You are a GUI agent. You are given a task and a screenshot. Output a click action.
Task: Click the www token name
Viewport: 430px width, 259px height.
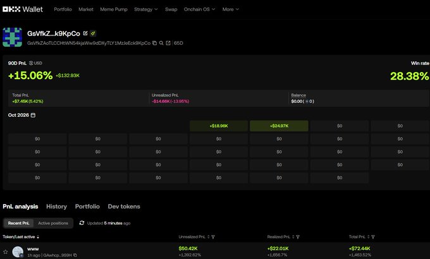(x=33, y=249)
